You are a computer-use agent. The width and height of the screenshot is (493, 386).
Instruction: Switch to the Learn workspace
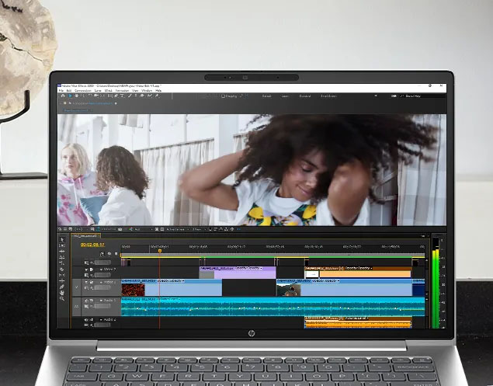(x=285, y=96)
